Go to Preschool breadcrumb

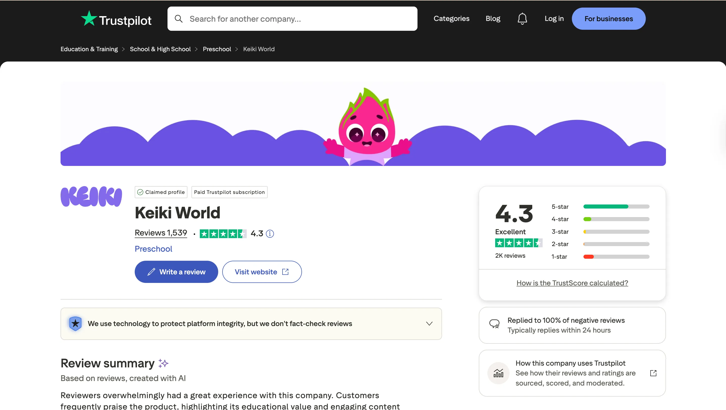point(217,49)
